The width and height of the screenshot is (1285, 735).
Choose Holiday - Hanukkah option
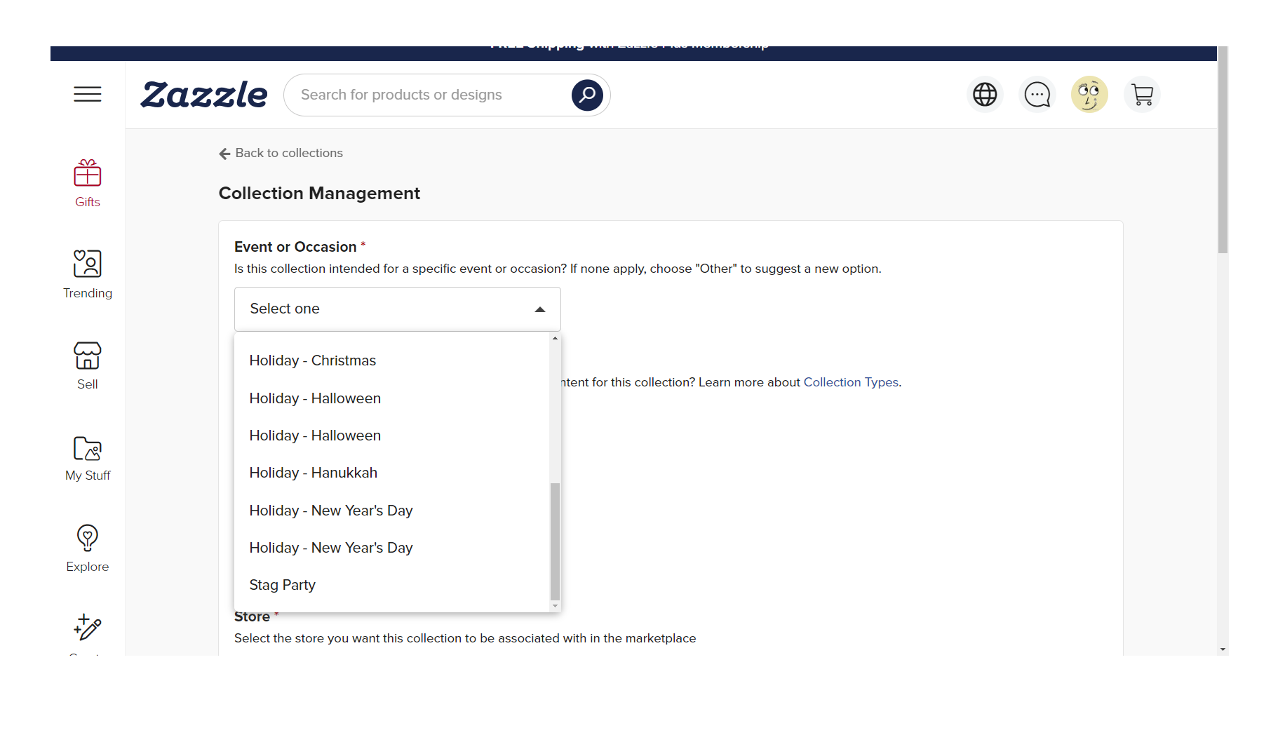coord(393,473)
